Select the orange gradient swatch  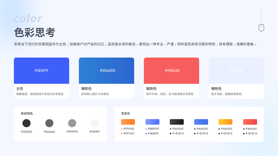click(128, 122)
